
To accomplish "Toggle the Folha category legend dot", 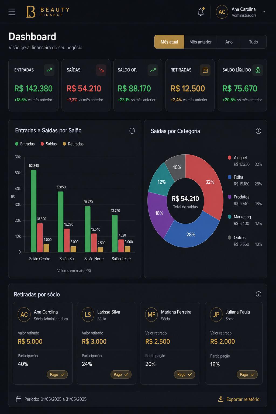I will [230, 177].
